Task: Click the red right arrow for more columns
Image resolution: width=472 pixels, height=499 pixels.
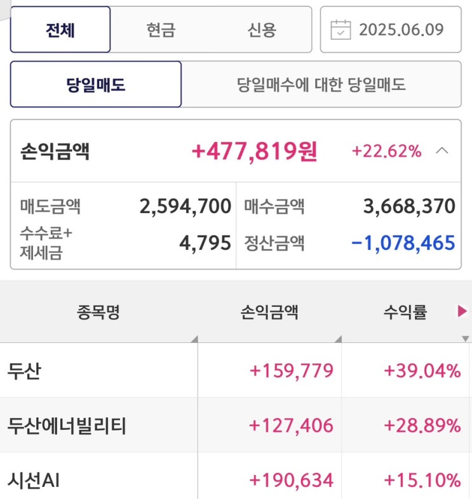Action: point(462,311)
